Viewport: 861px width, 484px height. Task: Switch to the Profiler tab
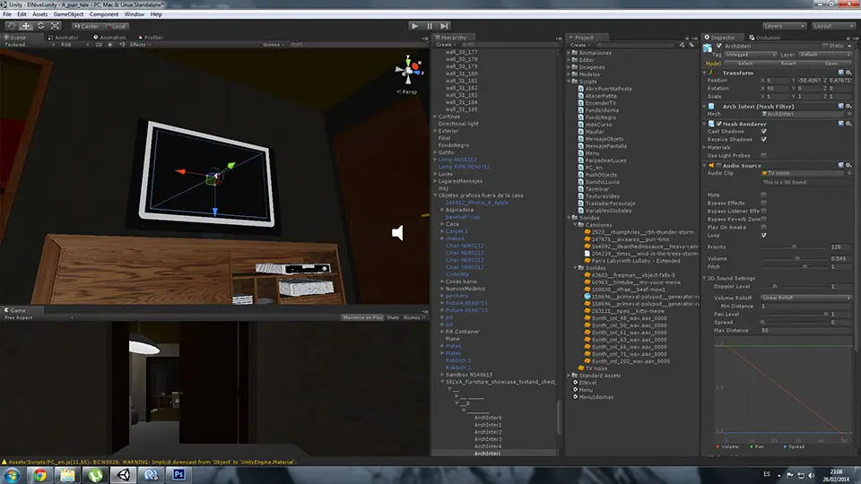click(x=151, y=38)
